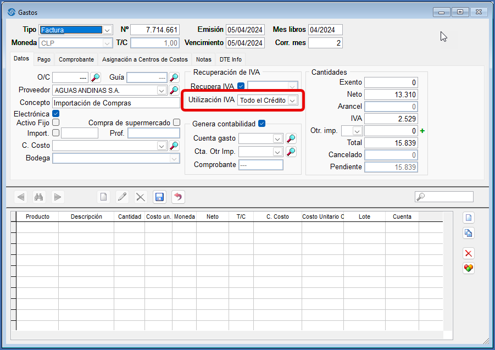Open the Comprobante tab

[76, 59]
